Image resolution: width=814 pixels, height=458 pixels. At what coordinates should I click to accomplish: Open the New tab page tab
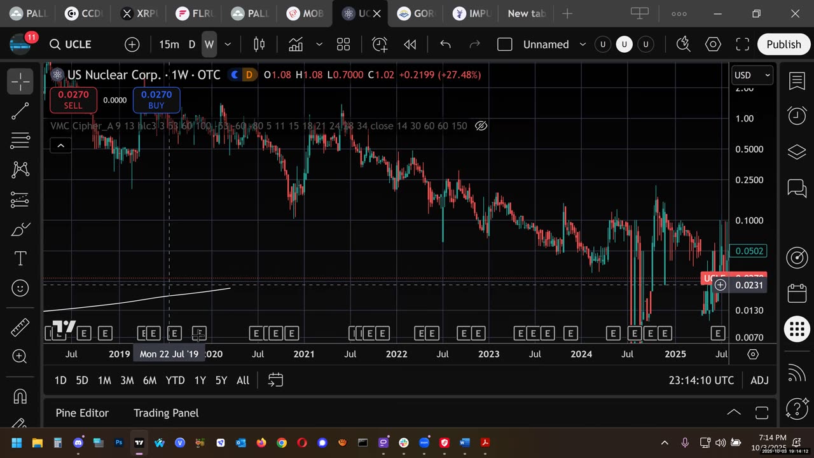[527, 13]
